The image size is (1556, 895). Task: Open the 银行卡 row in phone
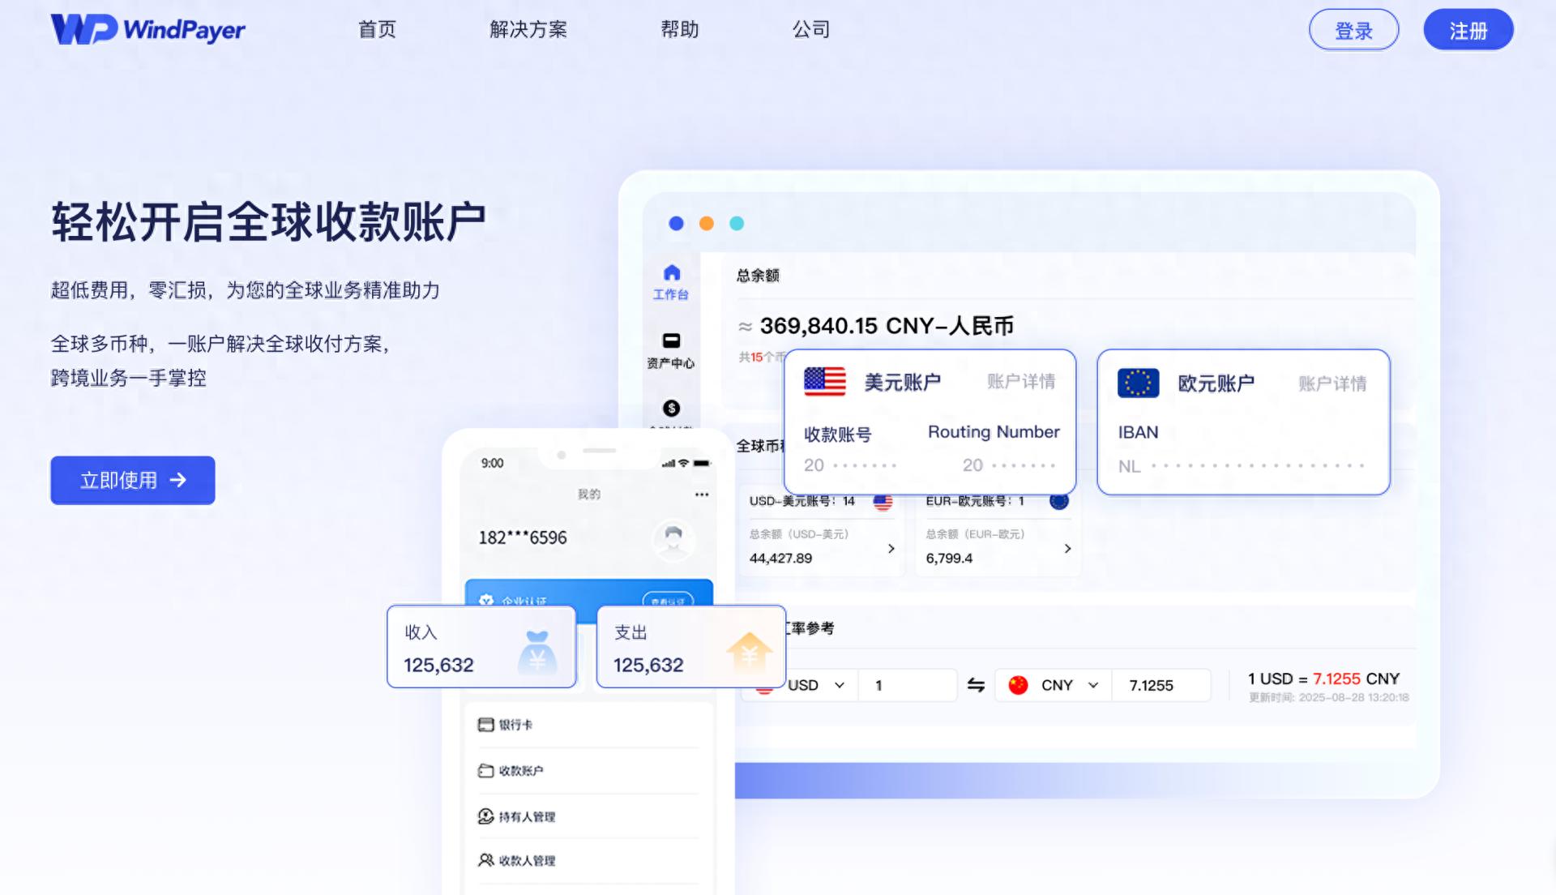click(x=589, y=725)
